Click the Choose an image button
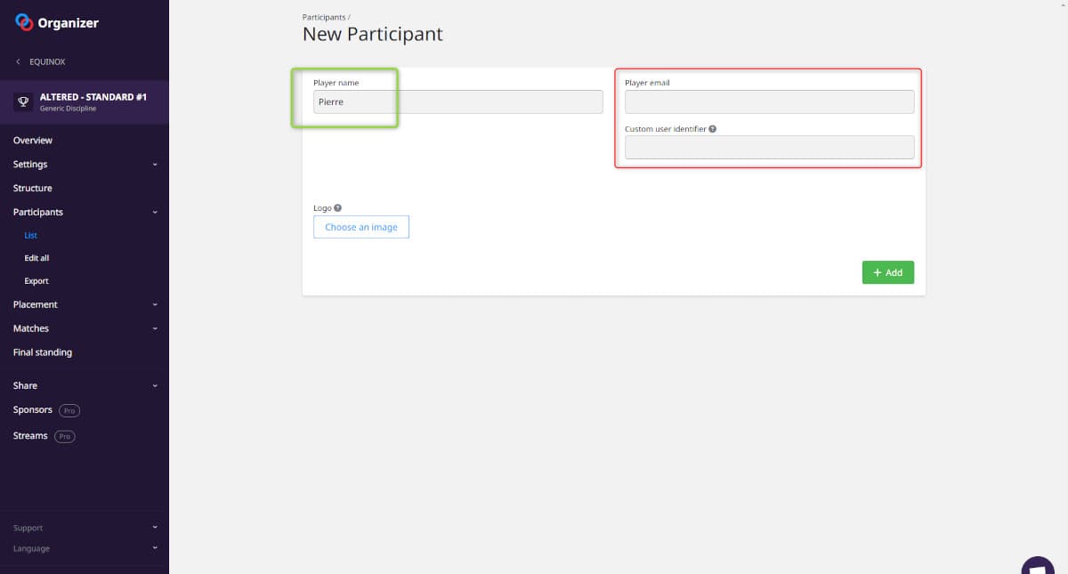Image resolution: width=1068 pixels, height=574 pixels. (x=361, y=227)
